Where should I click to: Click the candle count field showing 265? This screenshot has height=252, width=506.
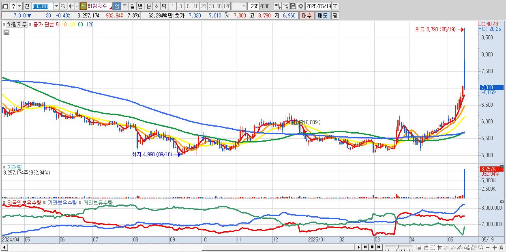(253, 6)
